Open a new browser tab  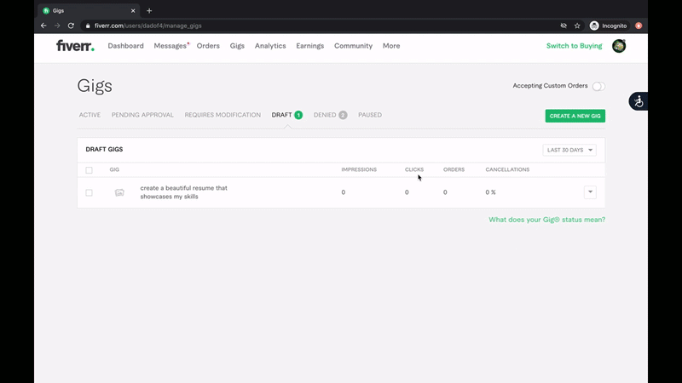click(149, 10)
